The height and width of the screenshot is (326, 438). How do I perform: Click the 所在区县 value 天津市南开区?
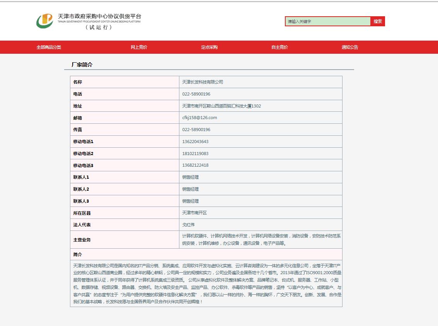194,213
